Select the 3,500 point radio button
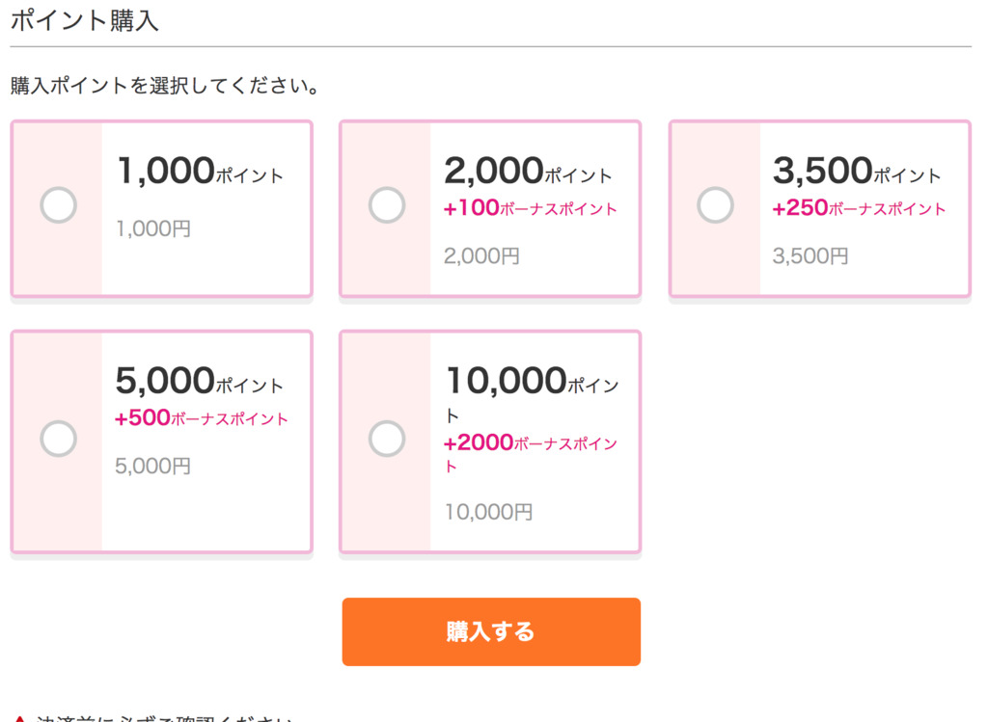This screenshot has height=722, width=988. coord(715,204)
